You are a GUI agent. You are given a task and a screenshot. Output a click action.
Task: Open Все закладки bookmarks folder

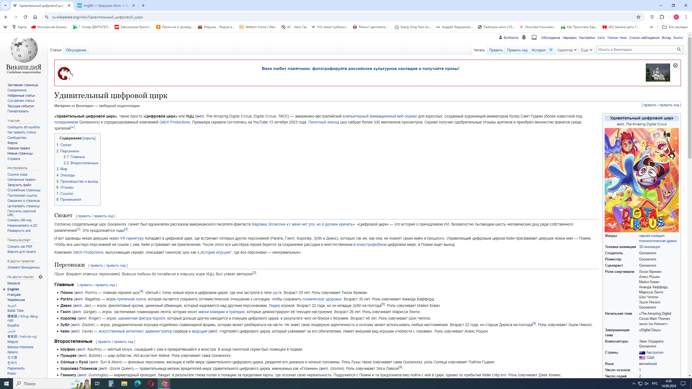click(675, 27)
